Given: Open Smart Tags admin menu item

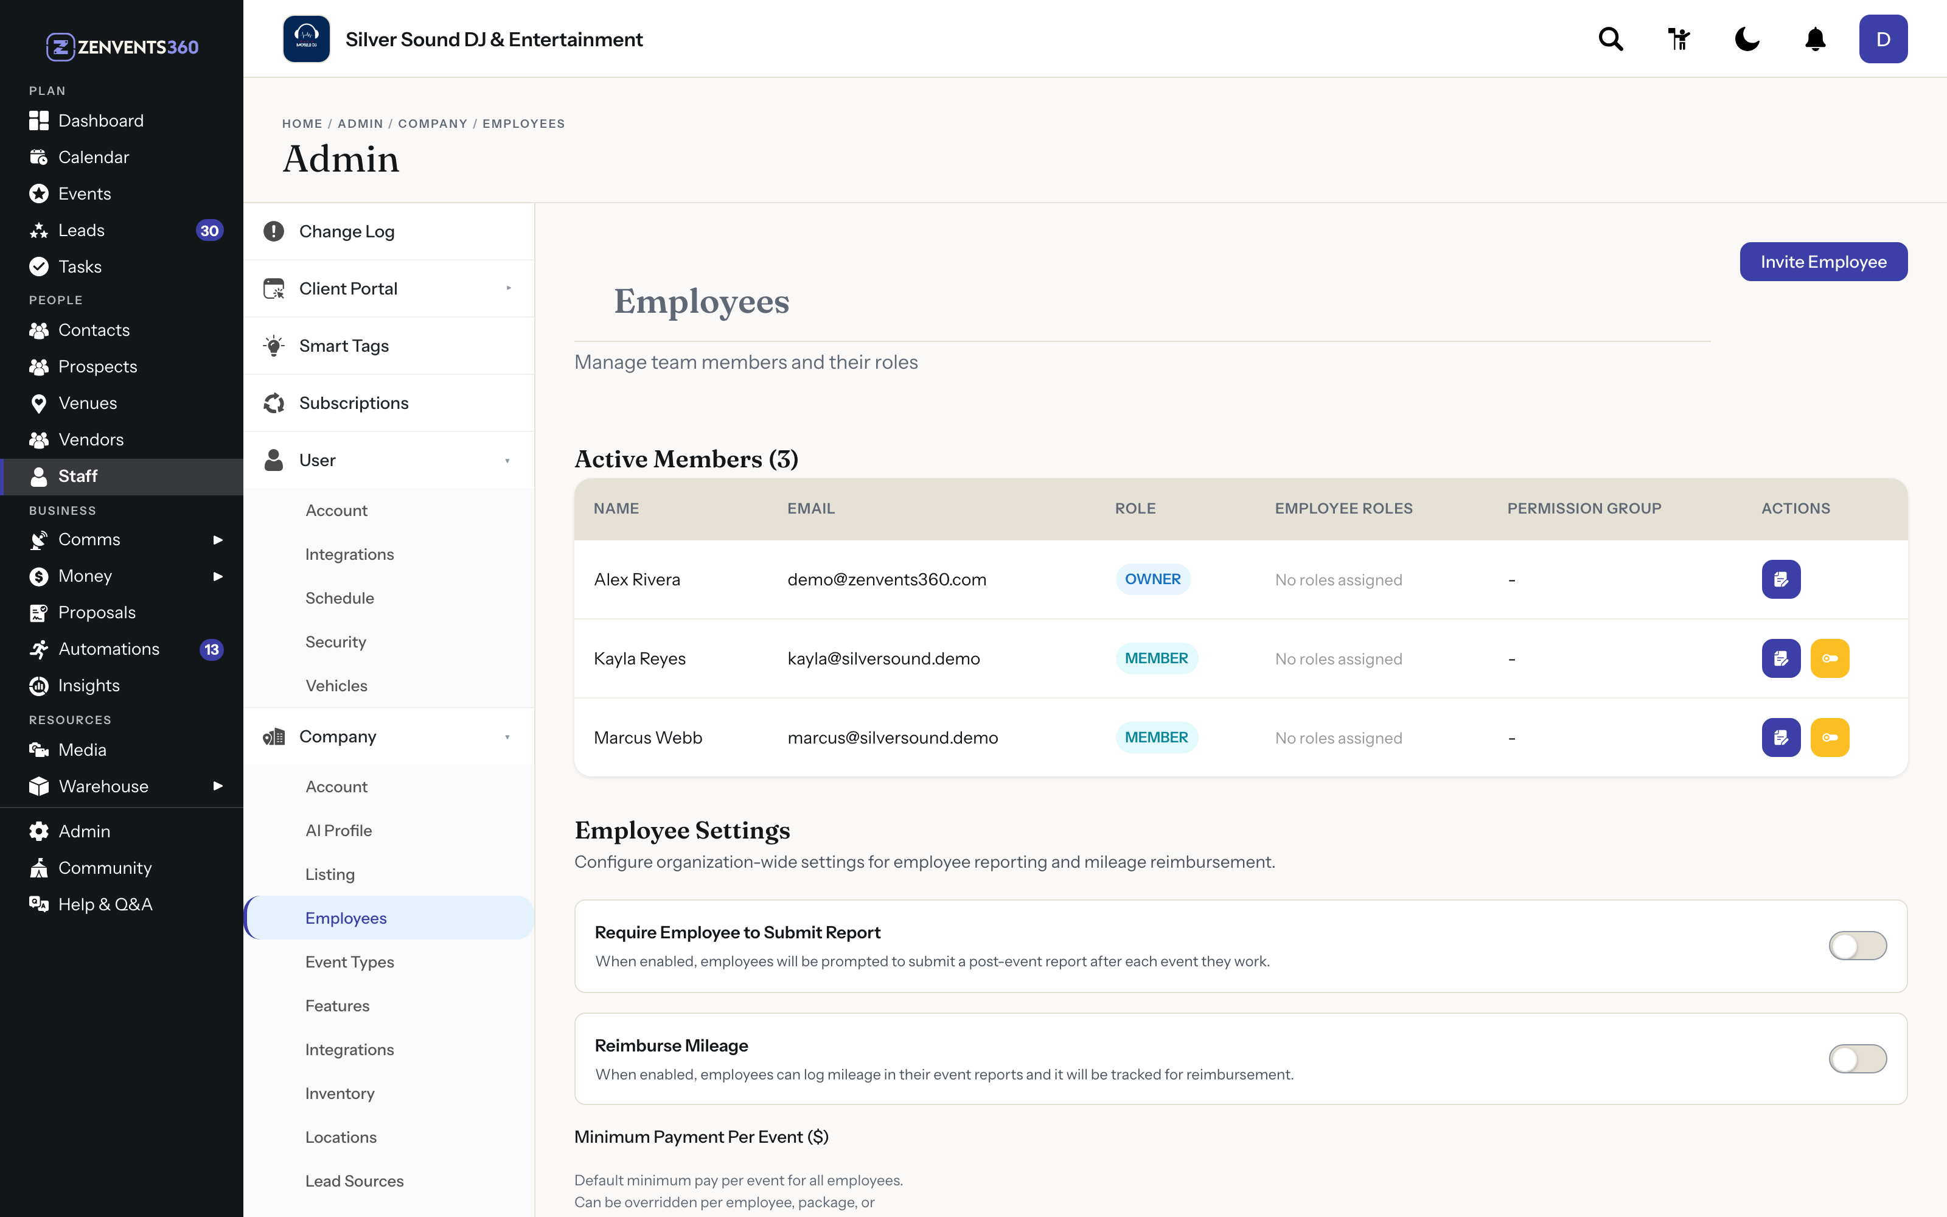Looking at the screenshot, I should pyautogui.click(x=389, y=345).
